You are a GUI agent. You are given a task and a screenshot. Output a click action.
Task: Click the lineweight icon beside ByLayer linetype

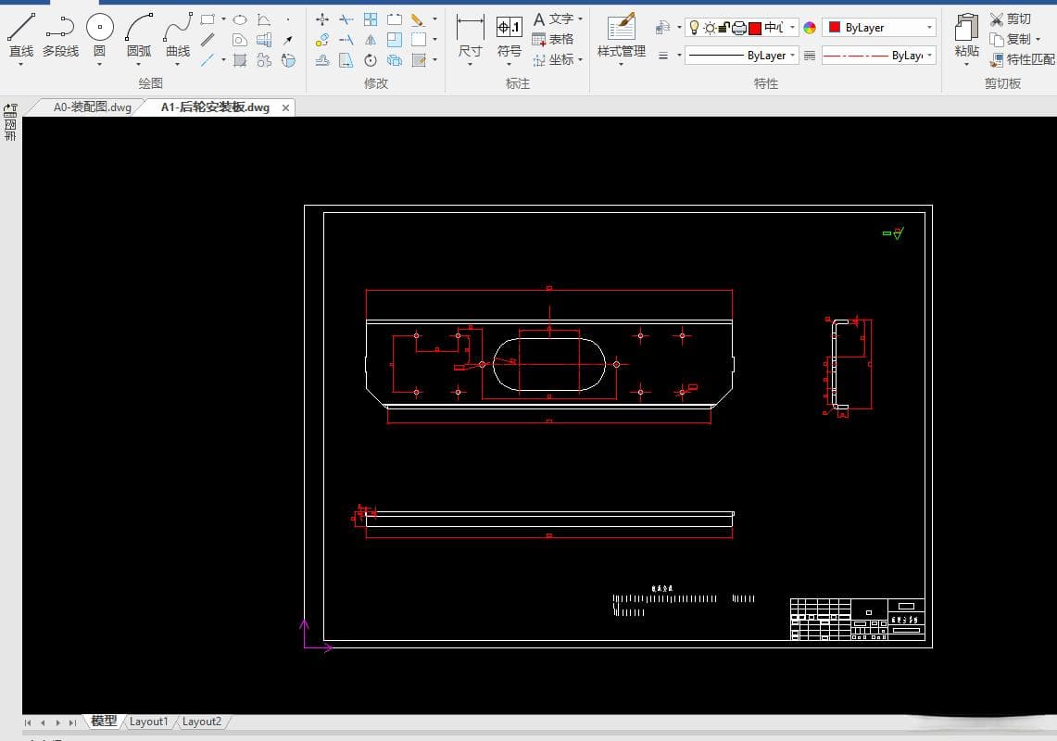[810, 56]
